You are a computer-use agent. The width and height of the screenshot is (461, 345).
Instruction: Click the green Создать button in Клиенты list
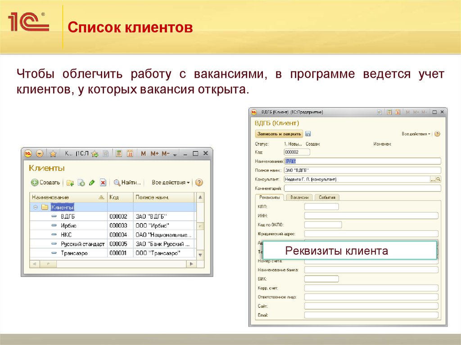coord(45,183)
